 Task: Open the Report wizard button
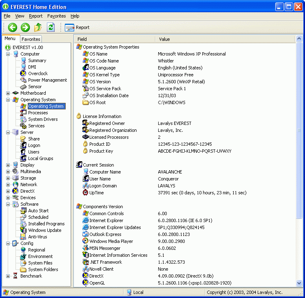(77, 27)
